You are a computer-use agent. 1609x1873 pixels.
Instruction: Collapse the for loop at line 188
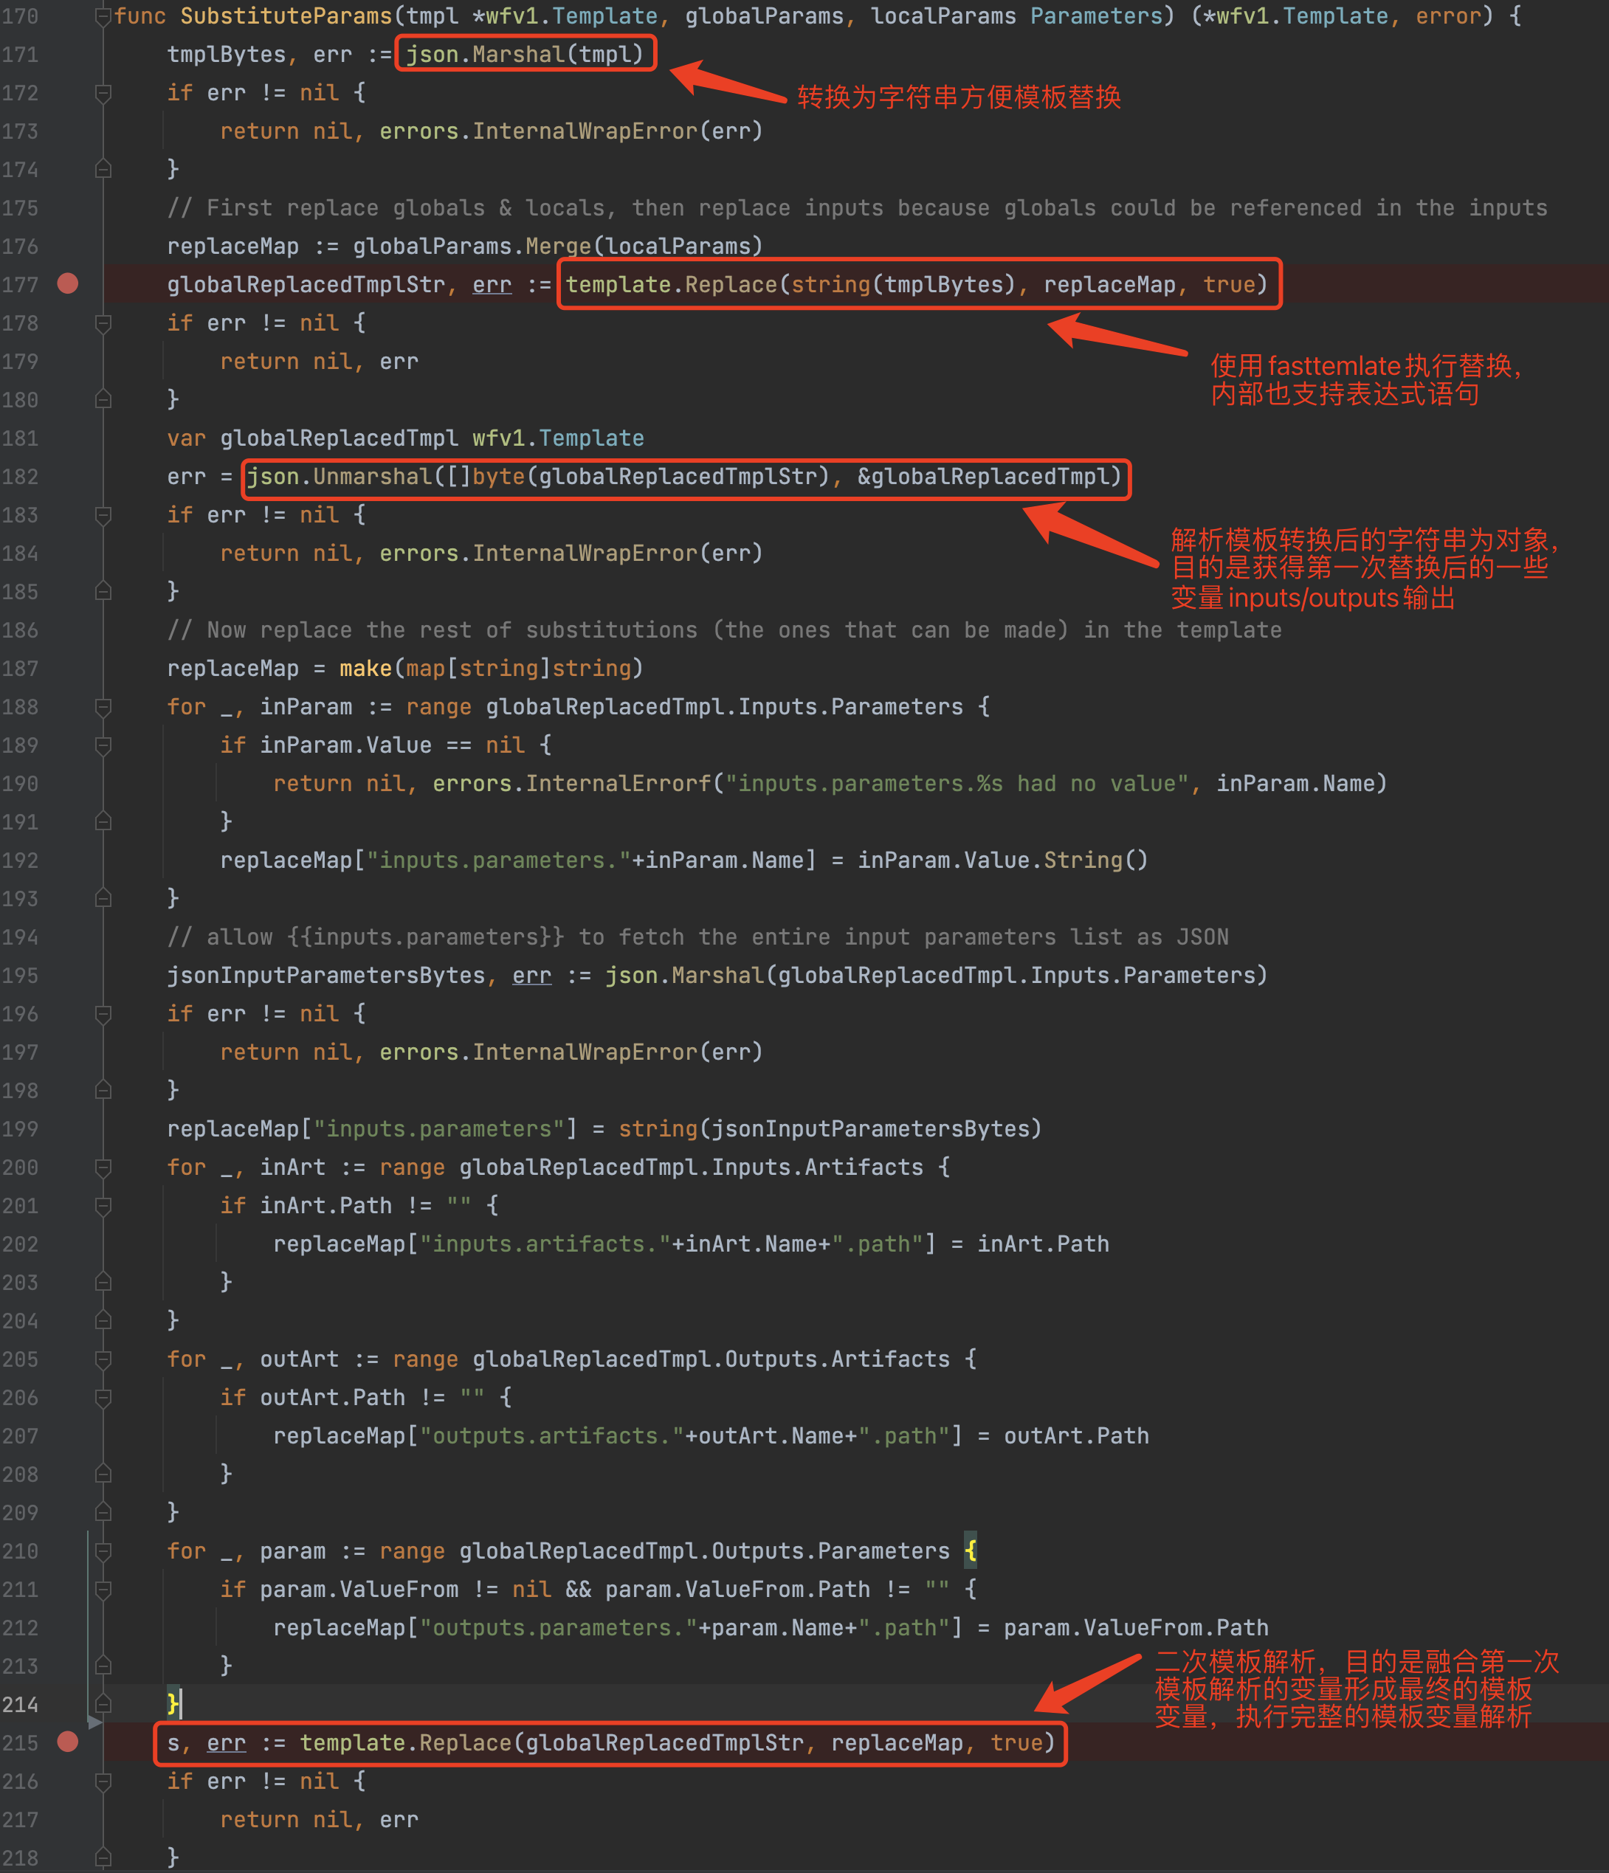pyautogui.click(x=103, y=707)
